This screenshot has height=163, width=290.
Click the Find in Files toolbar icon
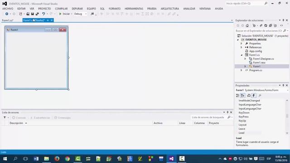pos(92,14)
